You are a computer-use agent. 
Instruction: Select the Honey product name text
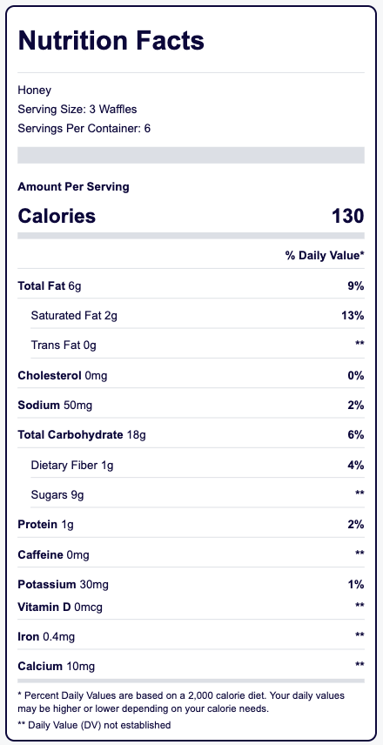(x=34, y=90)
